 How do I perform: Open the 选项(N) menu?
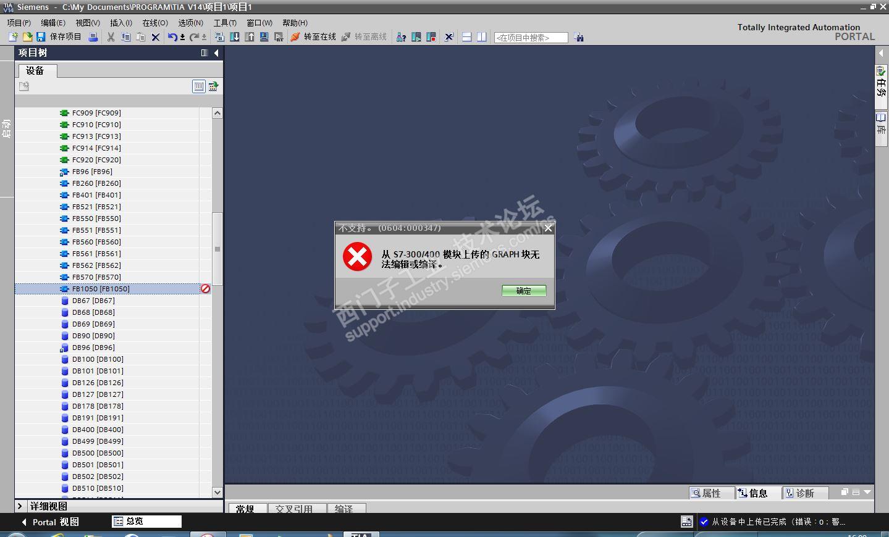point(191,23)
